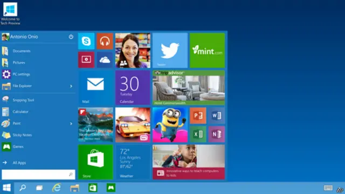The height and width of the screenshot is (194, 345).
Task: Click the magnifier icon in search box
Action: [71, 175]
